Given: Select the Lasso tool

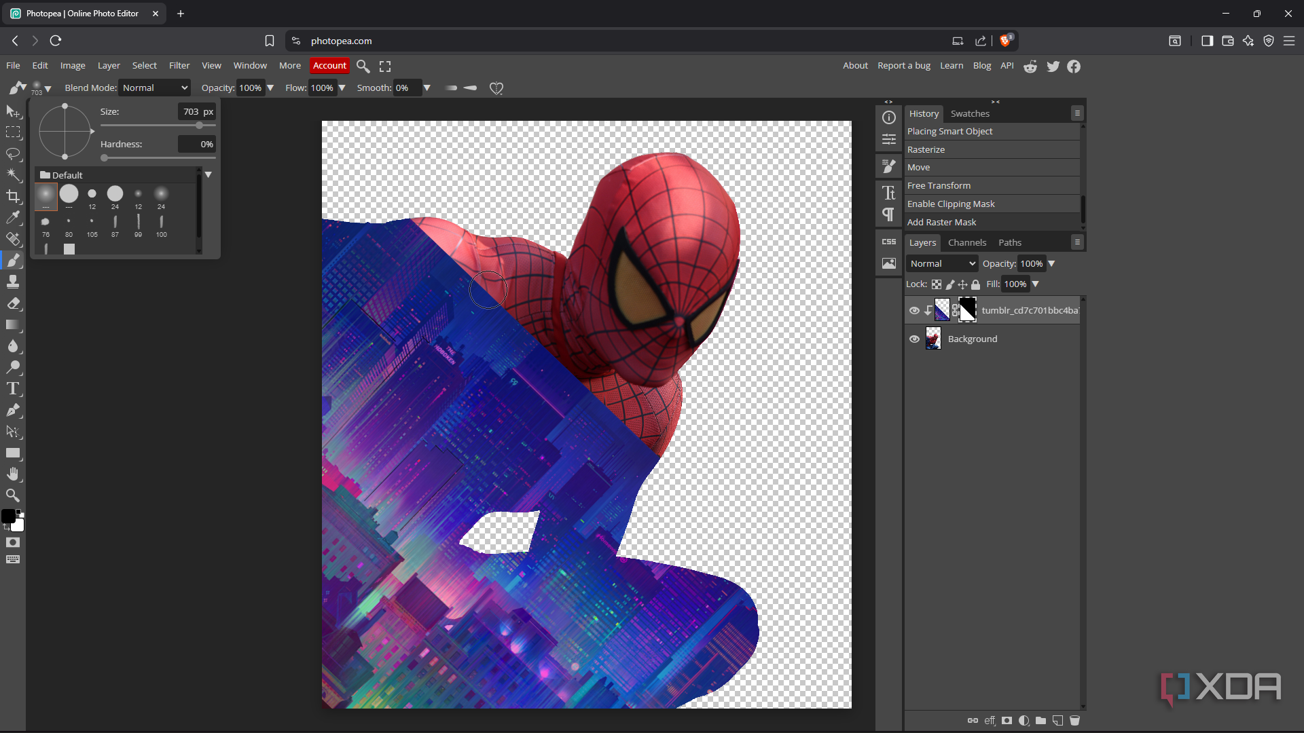Looking at the screenshot, I should (13, 154).
